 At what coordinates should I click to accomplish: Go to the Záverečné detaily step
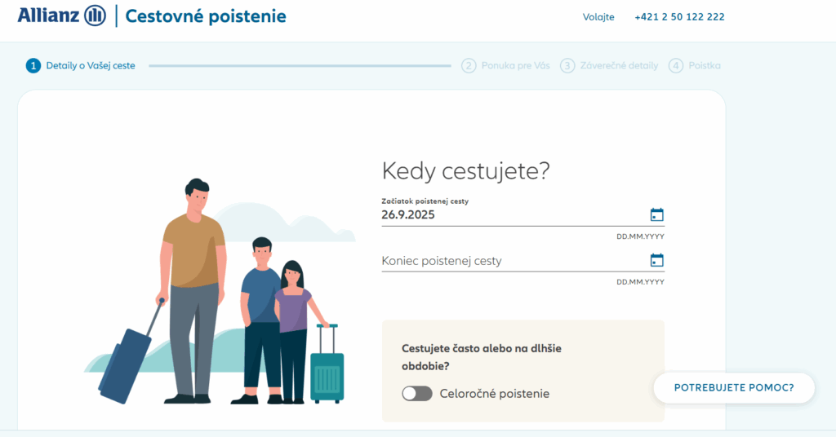(619, 66)
